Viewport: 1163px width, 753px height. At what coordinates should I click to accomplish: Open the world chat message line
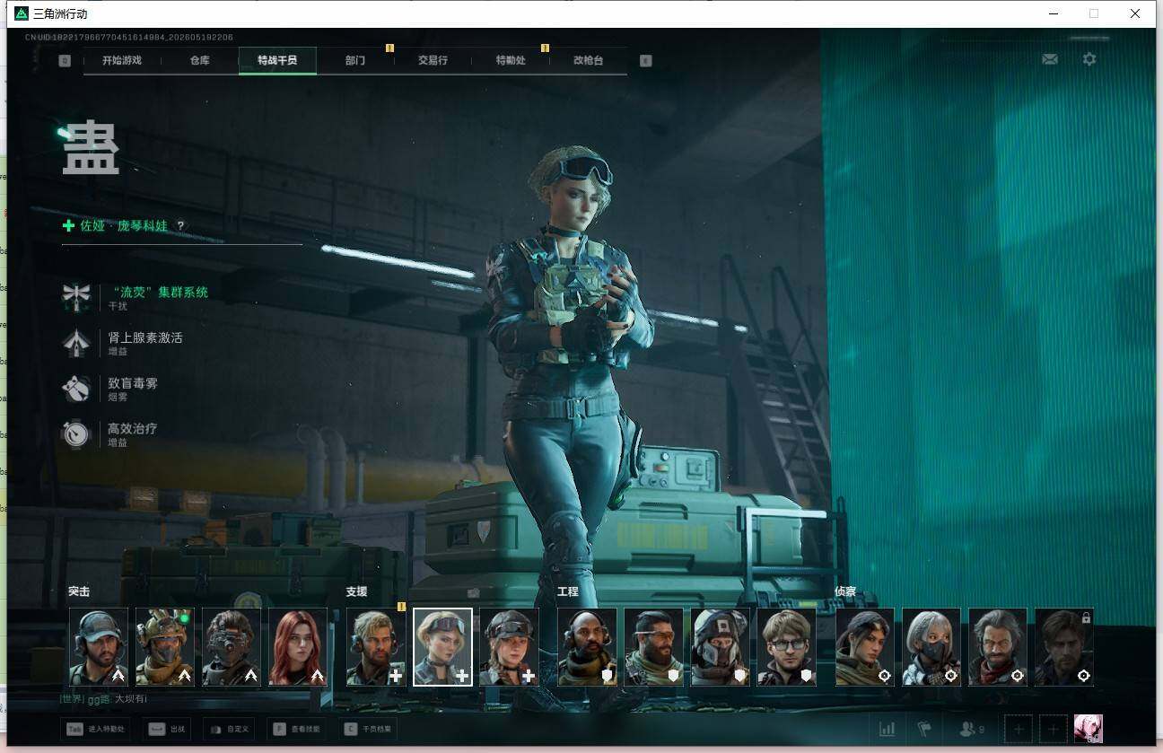(x=103, y=698)
